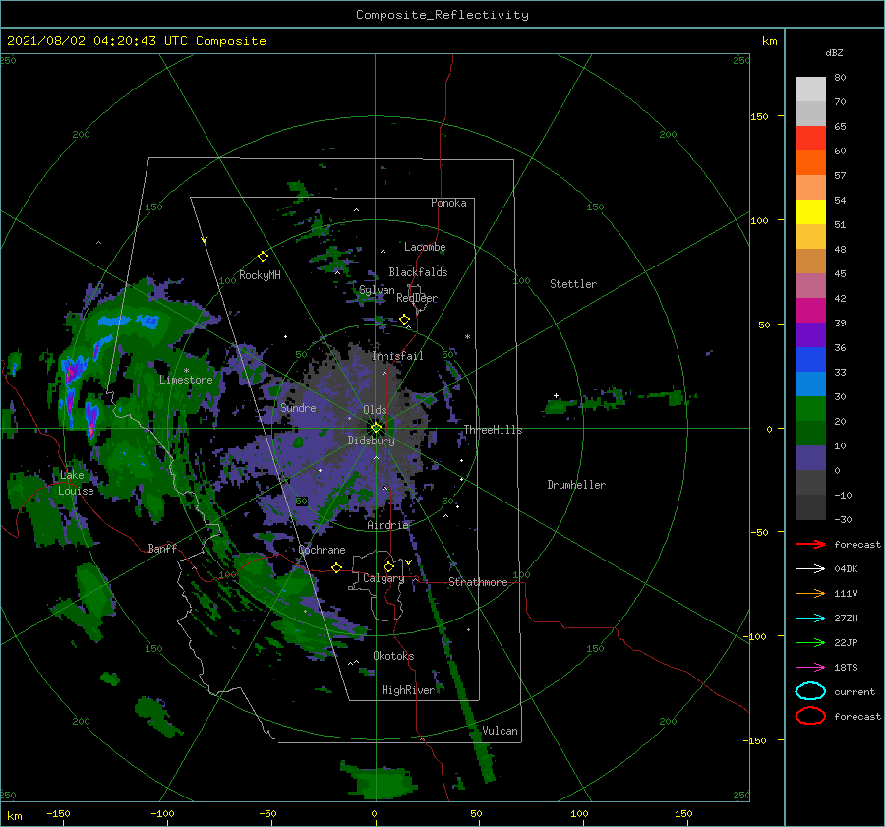Click the orange 111V arrow in legend
Image resolution: width=885 pixels, height=827 pixels.
[810, 593]
